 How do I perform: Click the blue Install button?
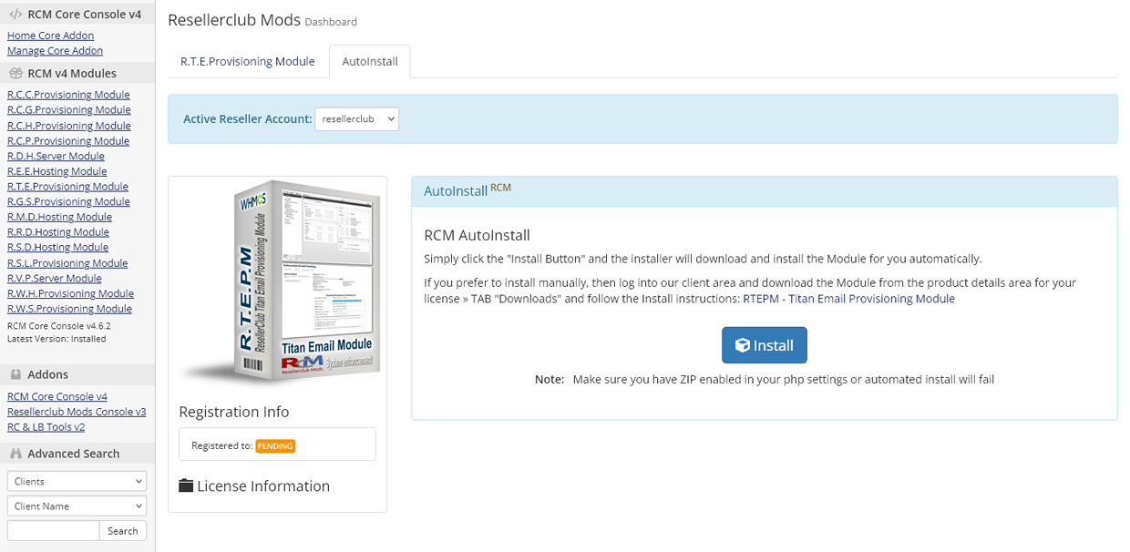[x=765, y=345]
